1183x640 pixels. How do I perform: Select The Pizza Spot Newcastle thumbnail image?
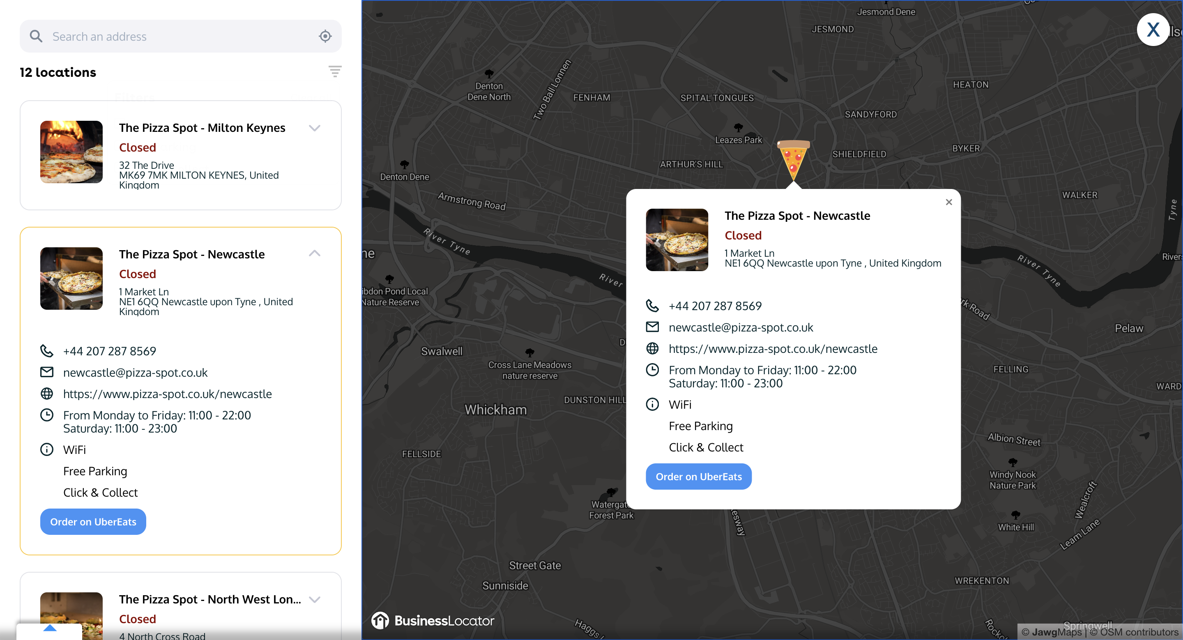(72, 277)
